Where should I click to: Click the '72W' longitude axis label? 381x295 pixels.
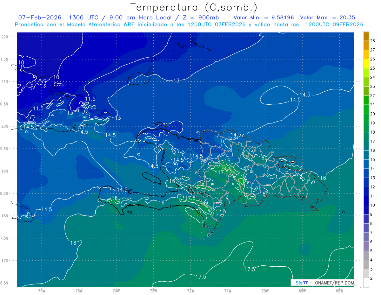(x=190, y=291)
